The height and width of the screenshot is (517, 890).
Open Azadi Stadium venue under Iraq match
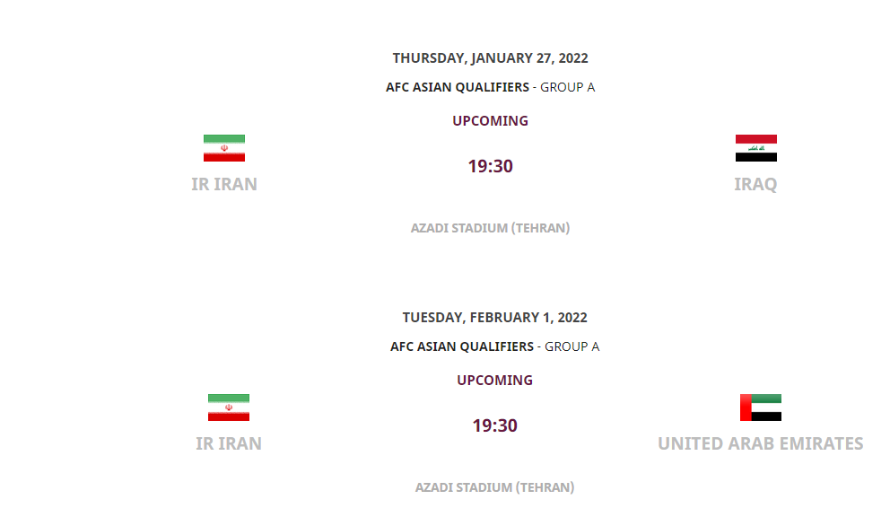pyautogui.click(x=491, y=228)
